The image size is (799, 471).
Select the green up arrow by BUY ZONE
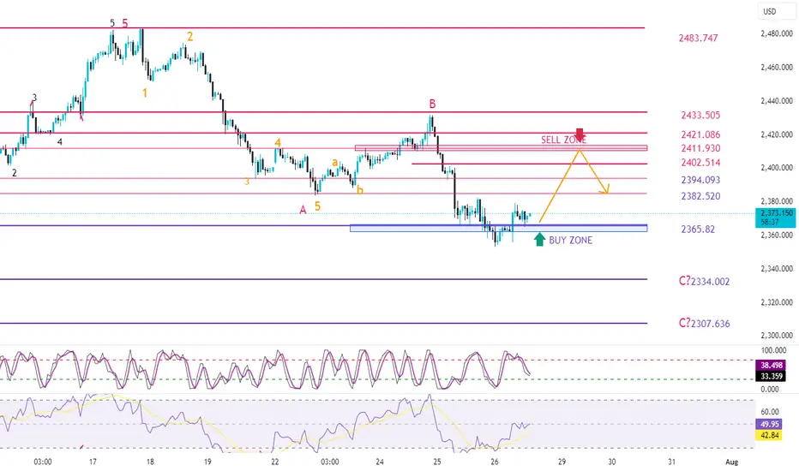coord(539,239)
